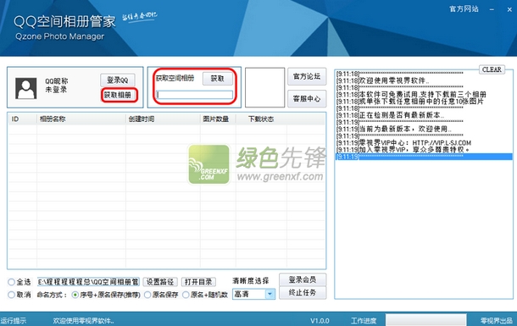The width and height of the screenshot is (517, 326).
Task: Open the 客服中心 button
Action: 307,99
